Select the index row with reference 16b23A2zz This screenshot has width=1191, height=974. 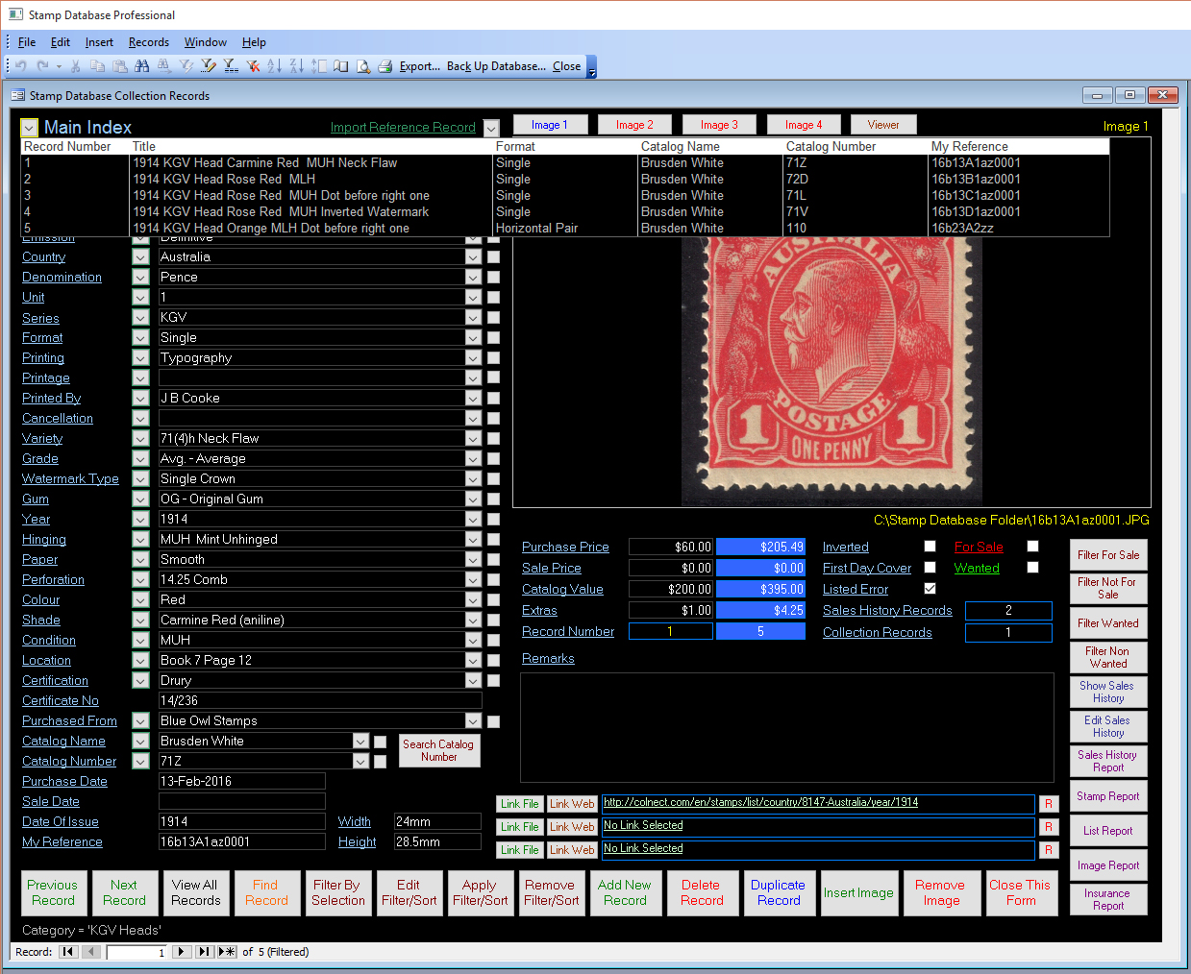(565, 229)
